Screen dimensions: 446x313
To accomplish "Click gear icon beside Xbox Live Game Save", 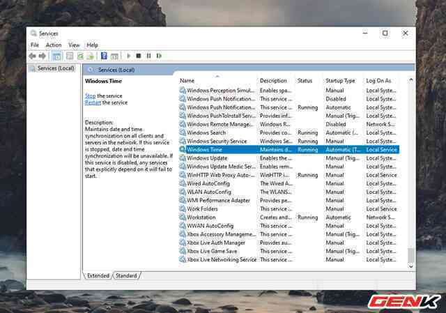I will coord(183,251).
